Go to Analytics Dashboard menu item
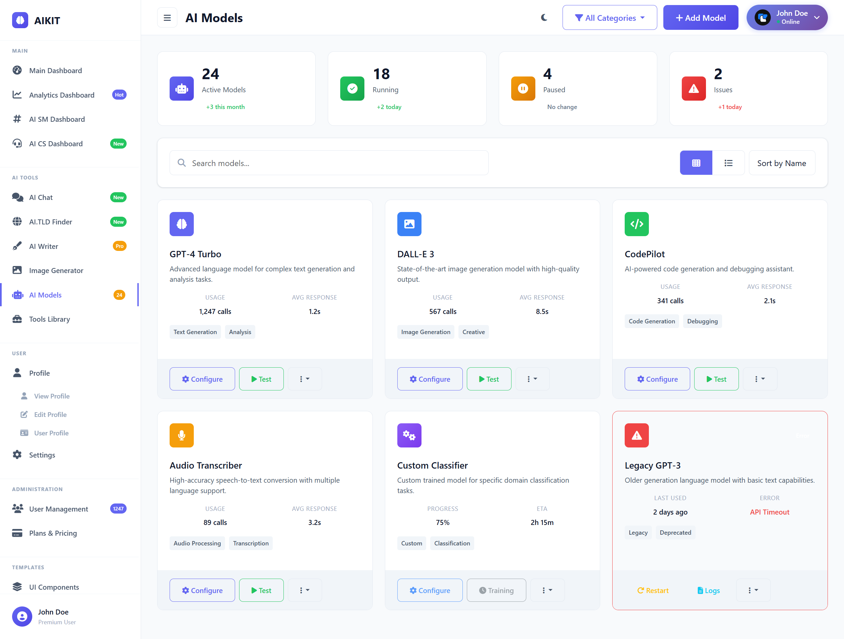 click(62, 95)
